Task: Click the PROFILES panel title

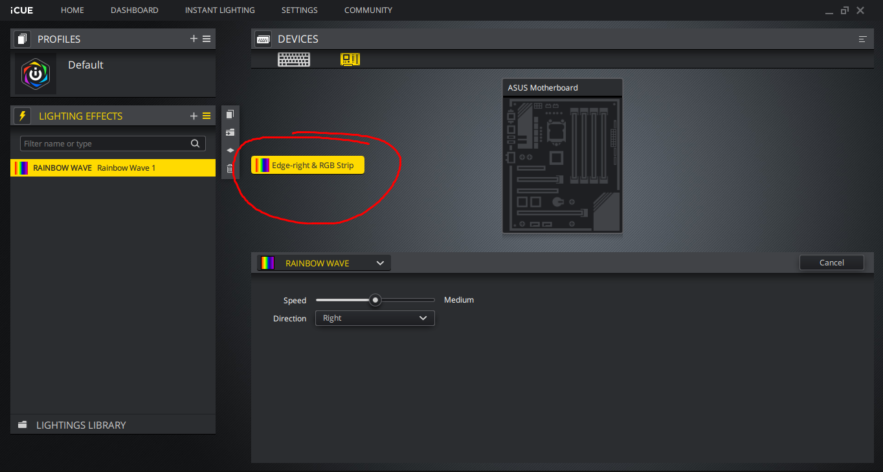Action: click(x=59, y=39)
